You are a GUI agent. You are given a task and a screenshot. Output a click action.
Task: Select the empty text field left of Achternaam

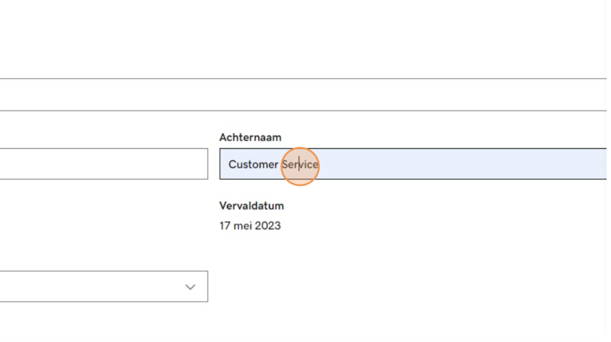click(x=104, y=164)
